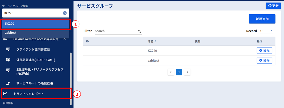Click the SSL復号化 menu icon
The height and width of the screenshot is (108, 284).
(x=8, y=70)
